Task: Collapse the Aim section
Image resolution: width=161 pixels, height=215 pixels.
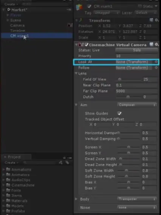Action: [x=76, y=105]
